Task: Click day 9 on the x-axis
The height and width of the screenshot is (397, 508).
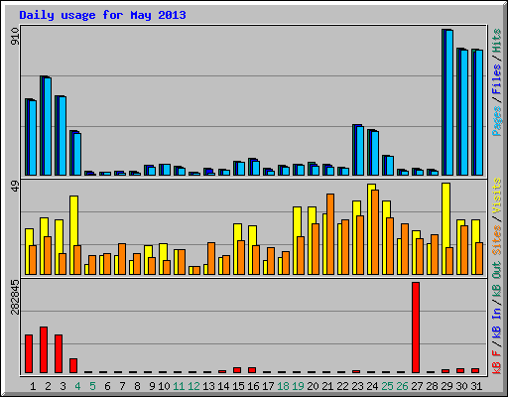Action: [x=152, y=386]
